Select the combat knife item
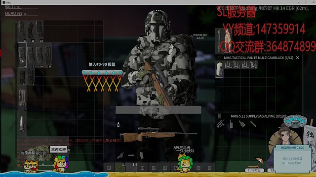 (219, 41)
